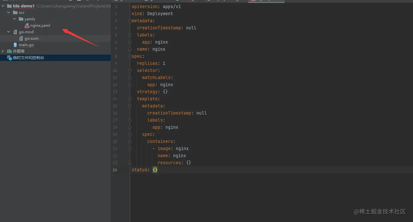Click the '- image: nginx' line

point(171,148)
